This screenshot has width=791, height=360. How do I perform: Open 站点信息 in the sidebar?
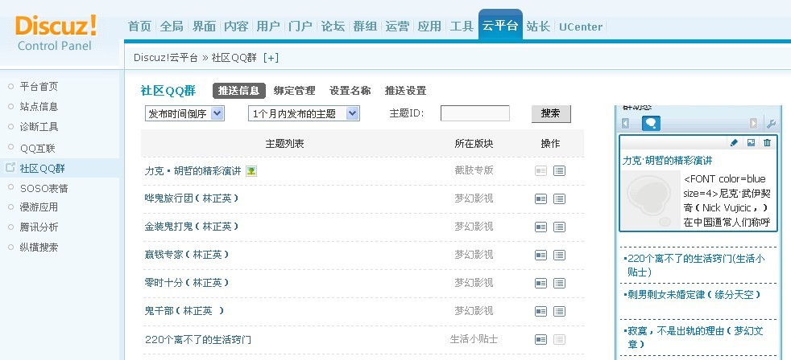pos(39,107)
